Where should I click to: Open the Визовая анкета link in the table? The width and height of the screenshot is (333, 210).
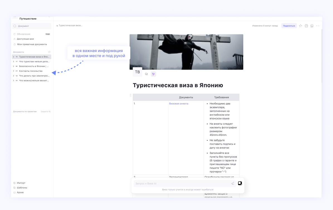pos(178,103)
